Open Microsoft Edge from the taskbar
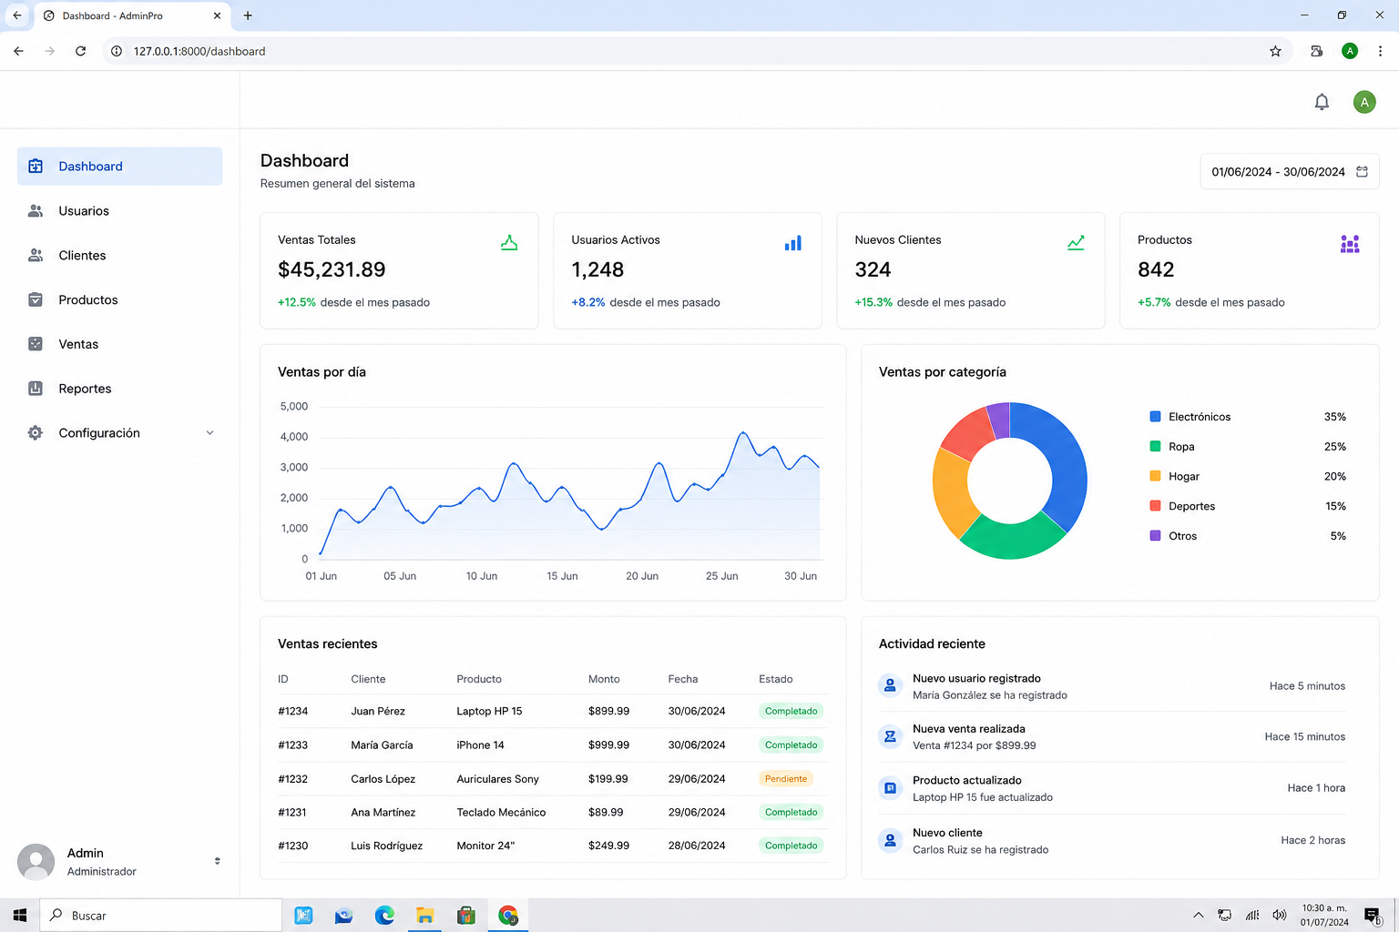The image size is (1399, 932). (x=384, y=915)
